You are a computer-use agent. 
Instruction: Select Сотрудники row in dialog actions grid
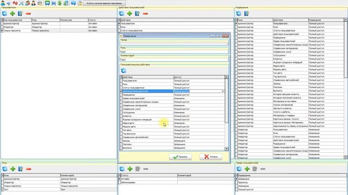(172, 113)
